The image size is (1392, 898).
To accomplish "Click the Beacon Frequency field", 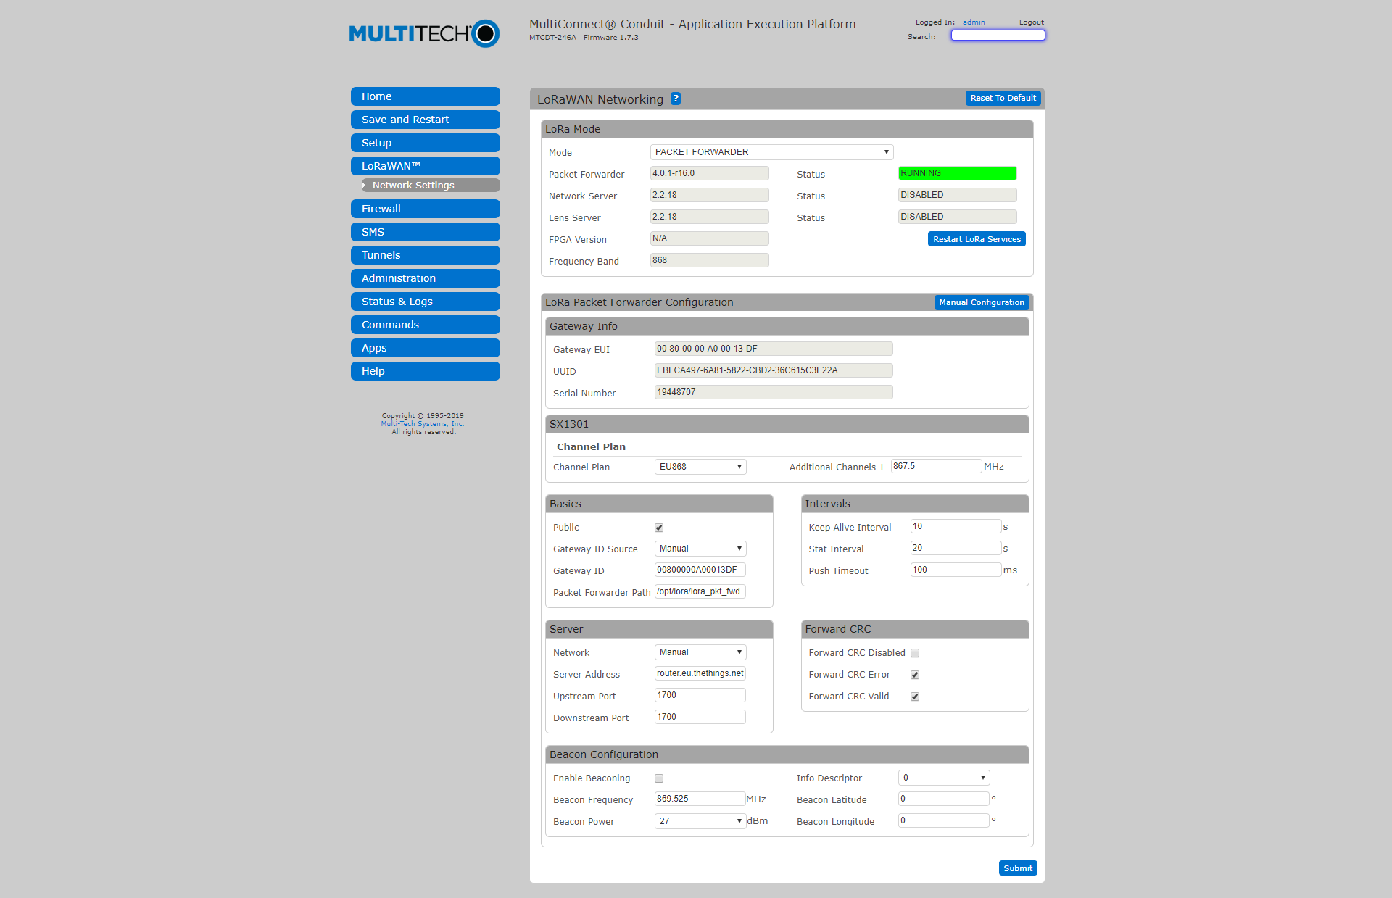I will (700, 799).
